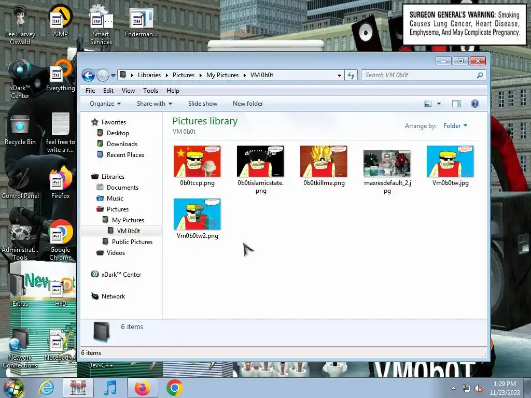Open Arrange by Folder dropdown
Viewport: 531px width, 398px height.
pos(455,126)
